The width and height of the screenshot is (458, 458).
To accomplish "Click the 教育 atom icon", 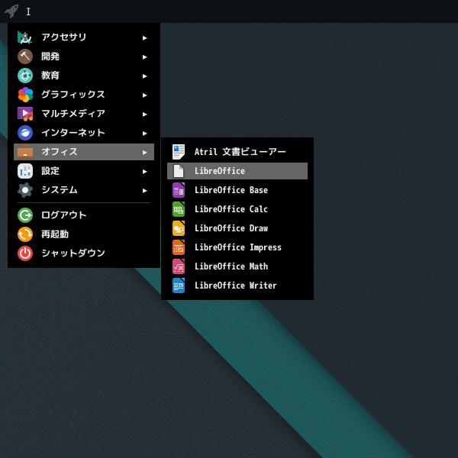I will 25,76.
